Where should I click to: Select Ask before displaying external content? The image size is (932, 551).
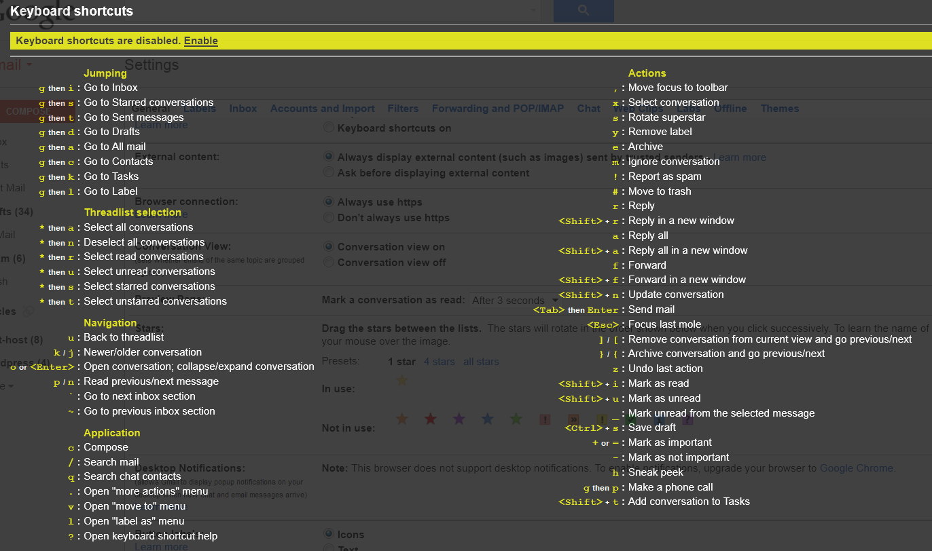329,172
